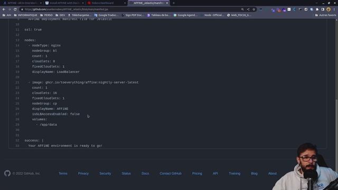Click line number 27 in the code
Screen dimensions: 338x190
pos(17,114)
